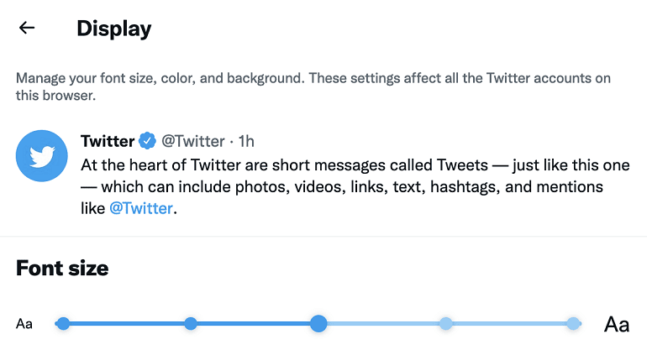647x355 pixels.
Task: Click light slider track between last two stops
Action: pos(509,324)
